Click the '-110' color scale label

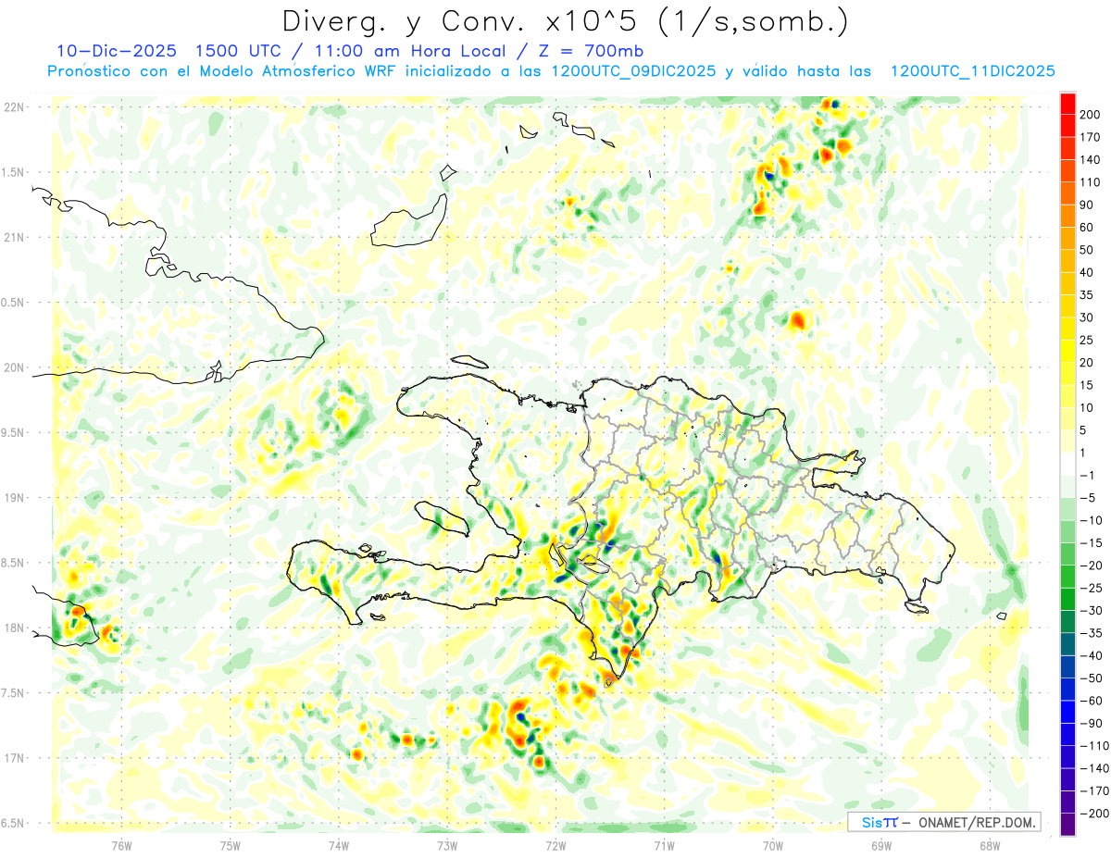click(x=1093, y=745)
